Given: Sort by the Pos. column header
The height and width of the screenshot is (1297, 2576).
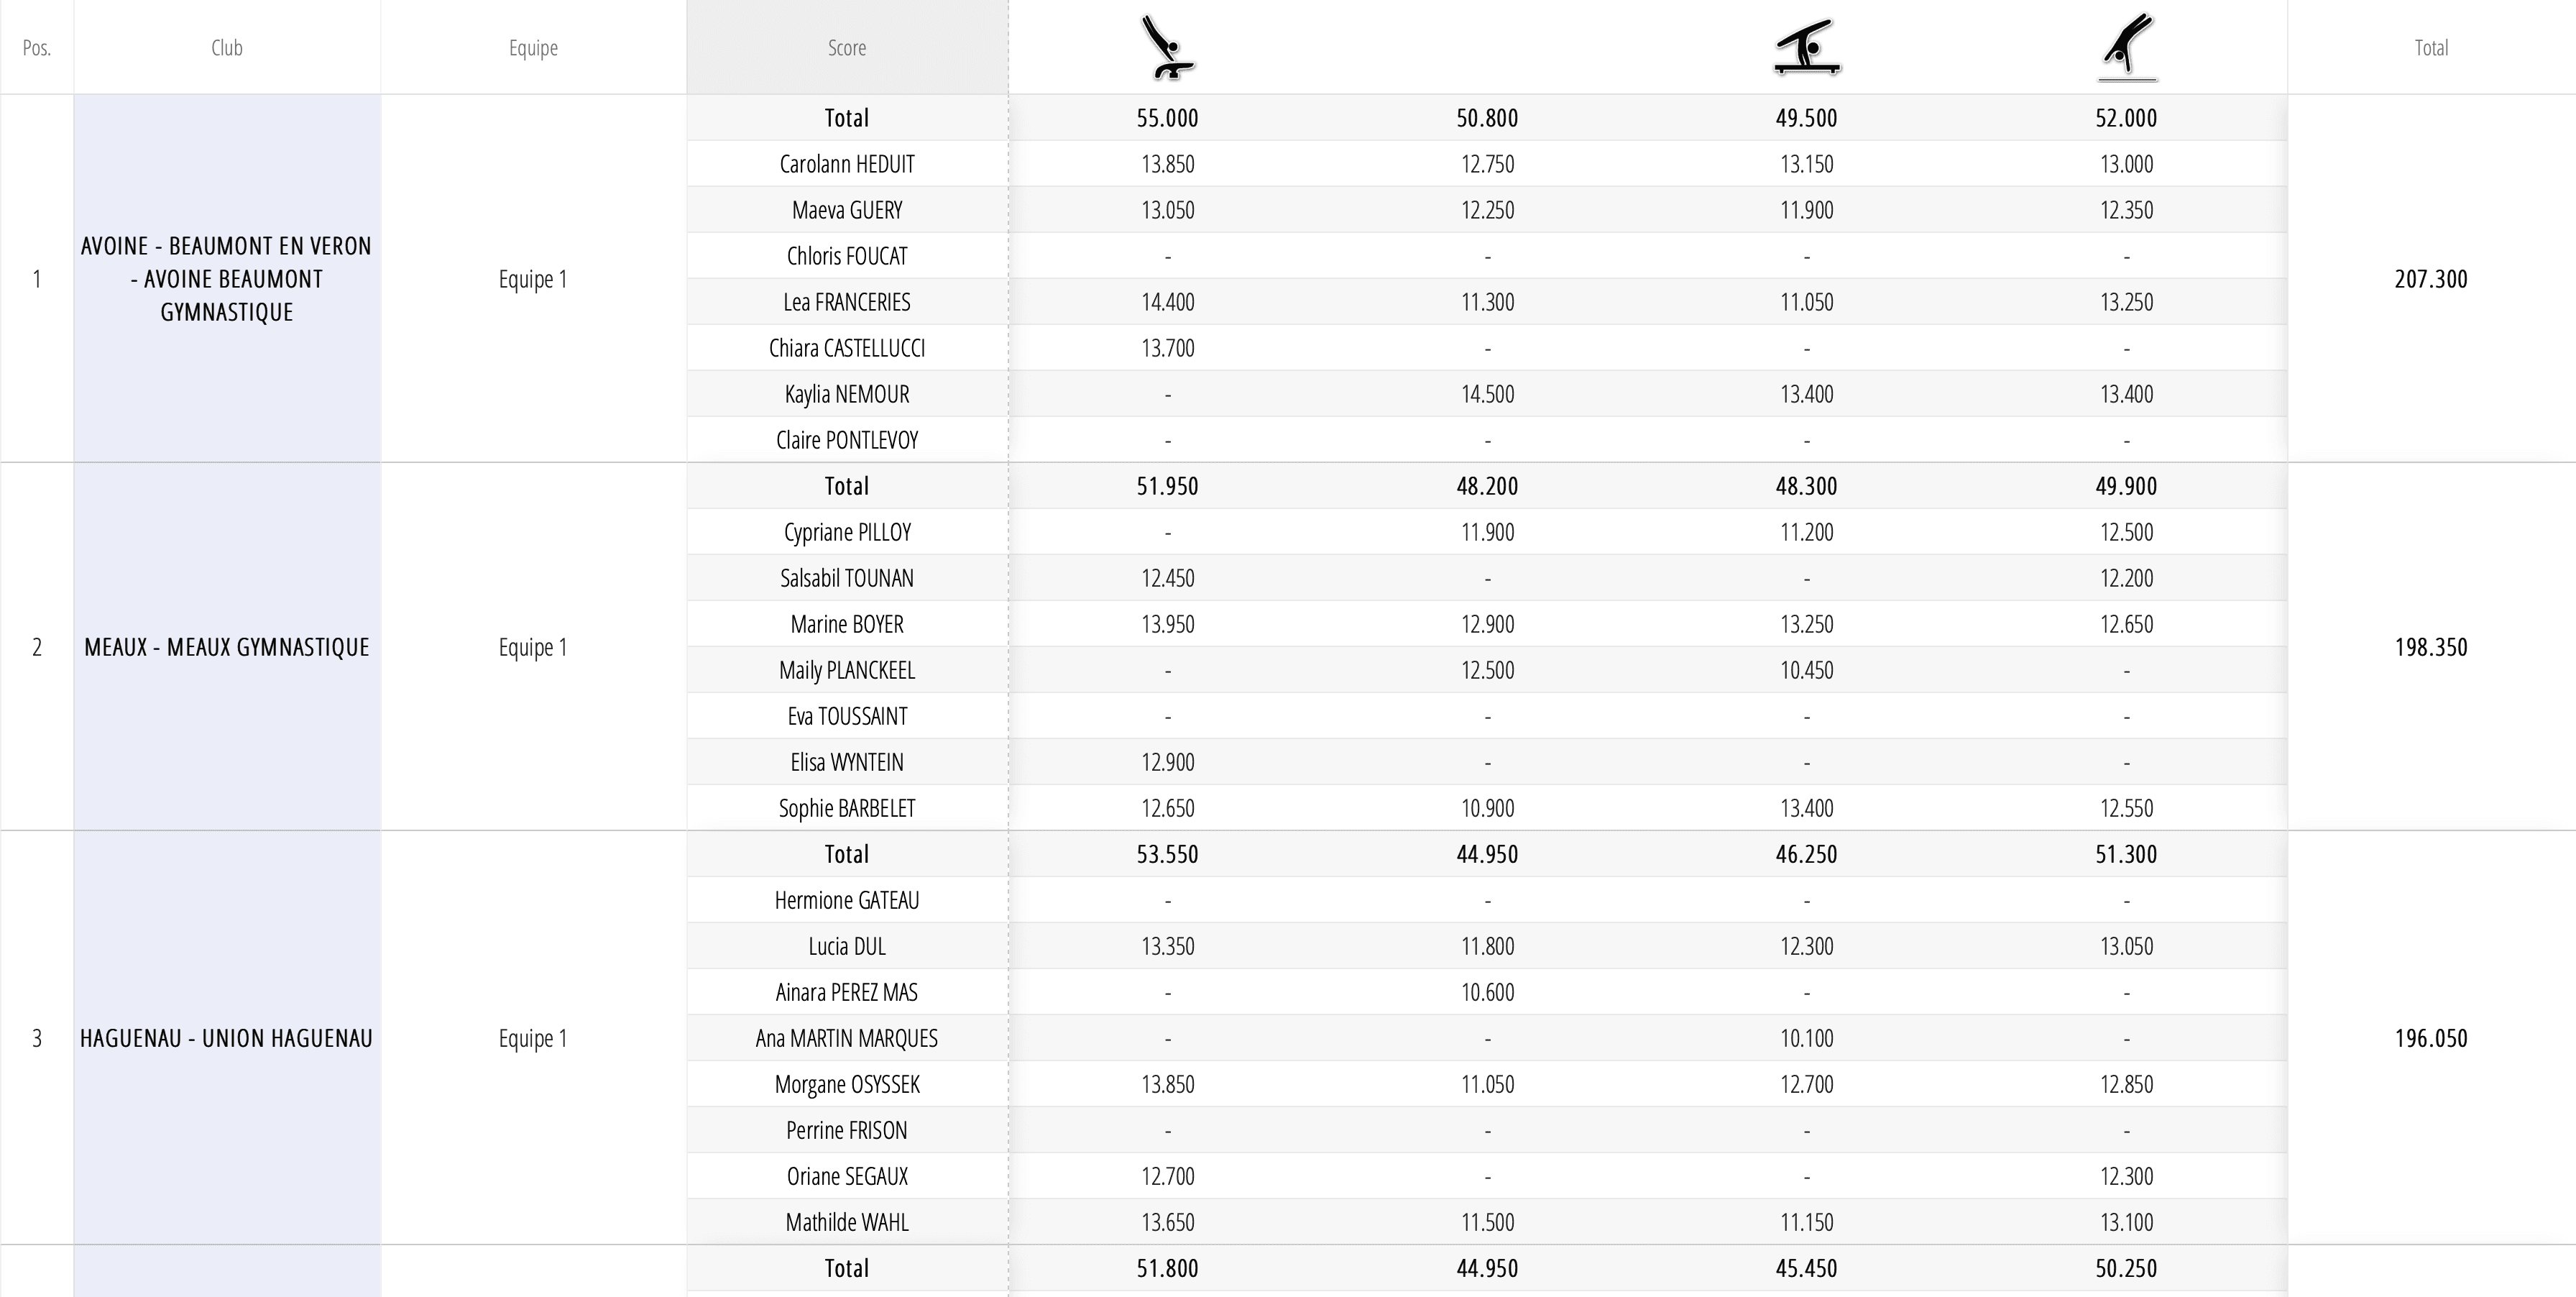Looking at the screenshot, I should [37, 48].
